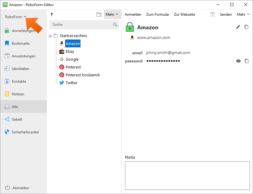Click the Kontakte person icon
253x194 pixels.
(x=7, y=81)
